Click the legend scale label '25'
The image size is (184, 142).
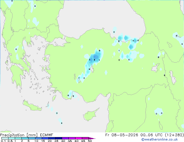tap(56, 141)
